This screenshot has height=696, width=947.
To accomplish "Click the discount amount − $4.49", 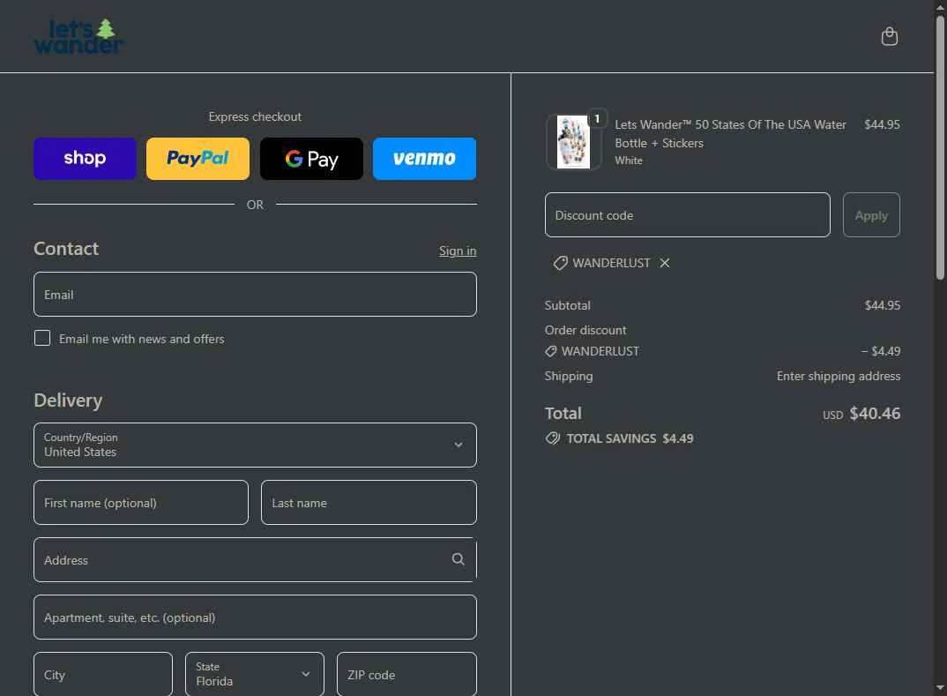I will tap(881, 351).
